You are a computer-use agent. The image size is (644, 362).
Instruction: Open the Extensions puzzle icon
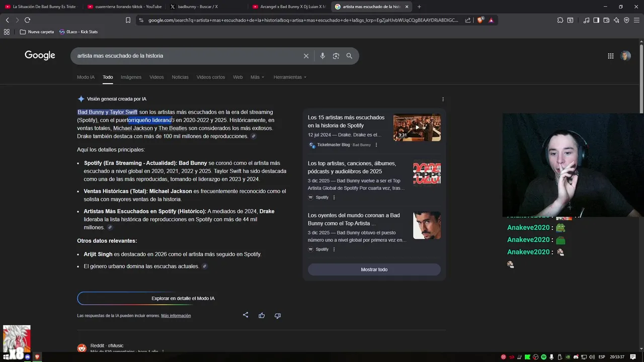click(560, 20)
